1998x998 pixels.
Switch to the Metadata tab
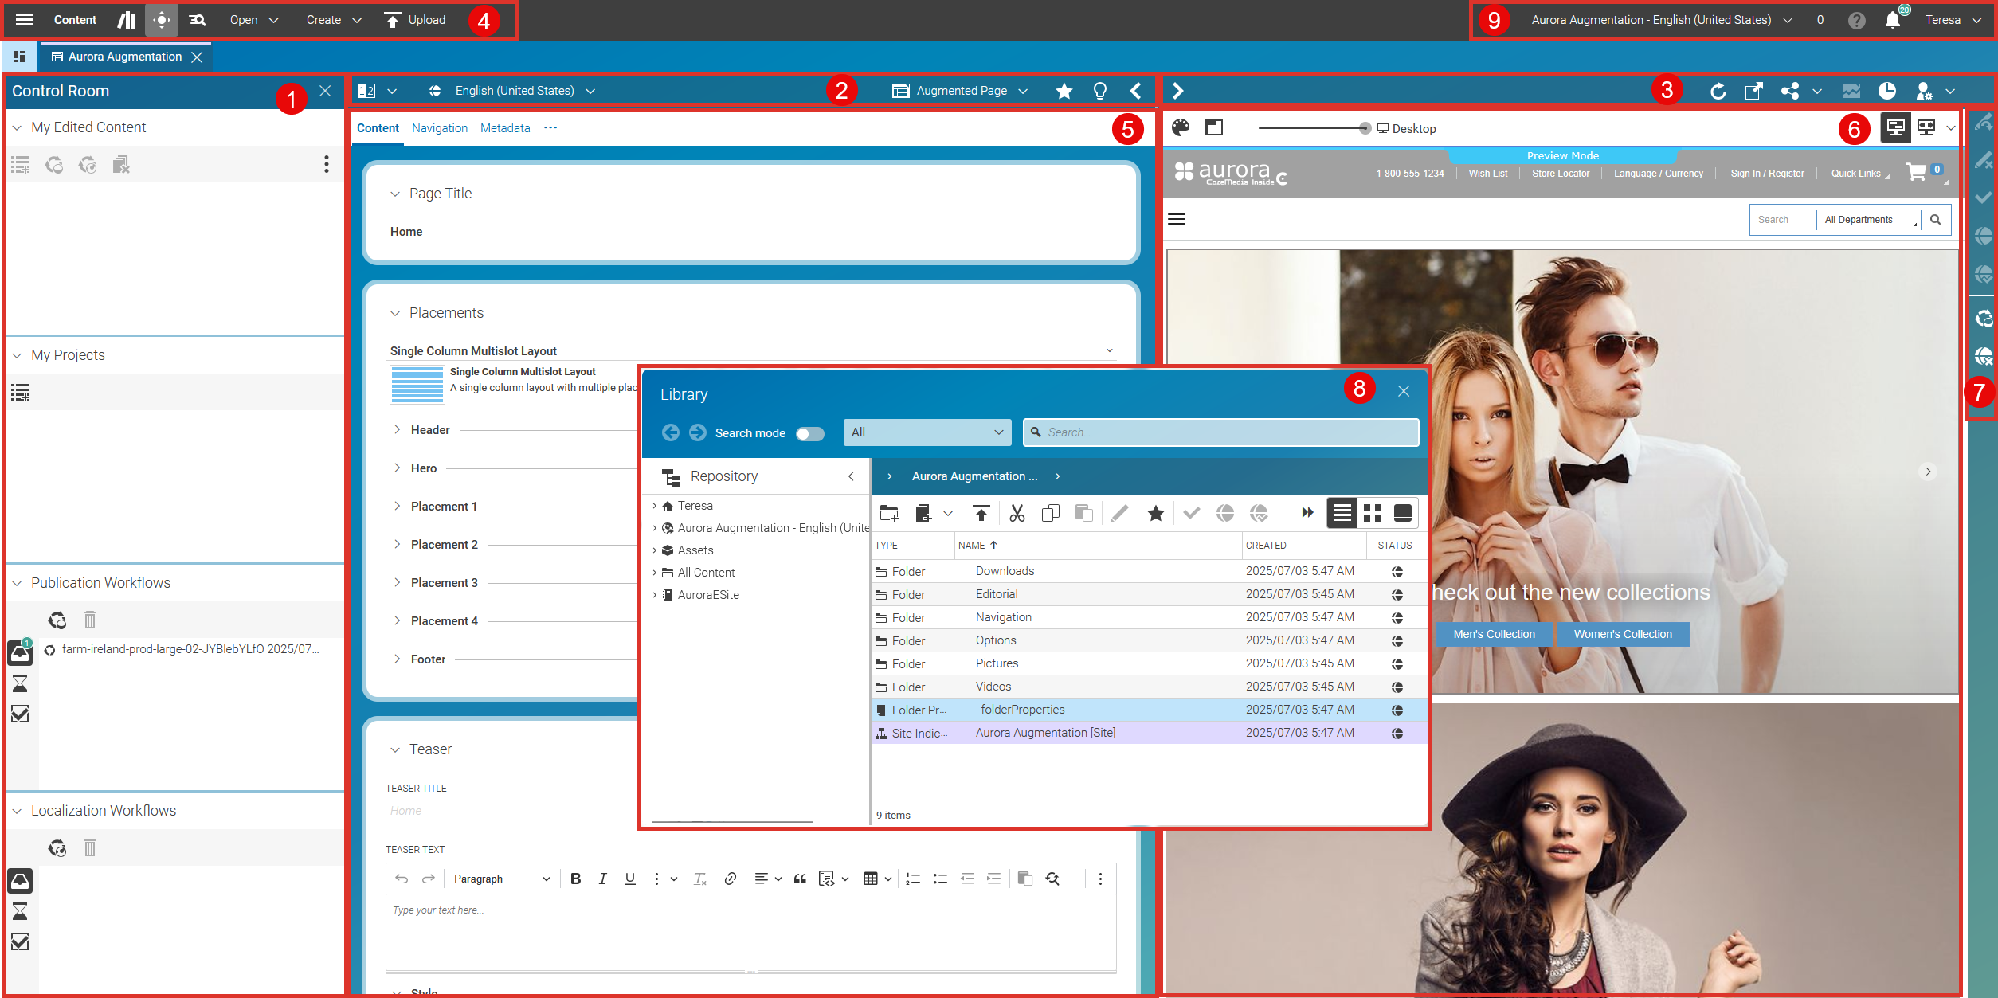[x=505, y=128]
